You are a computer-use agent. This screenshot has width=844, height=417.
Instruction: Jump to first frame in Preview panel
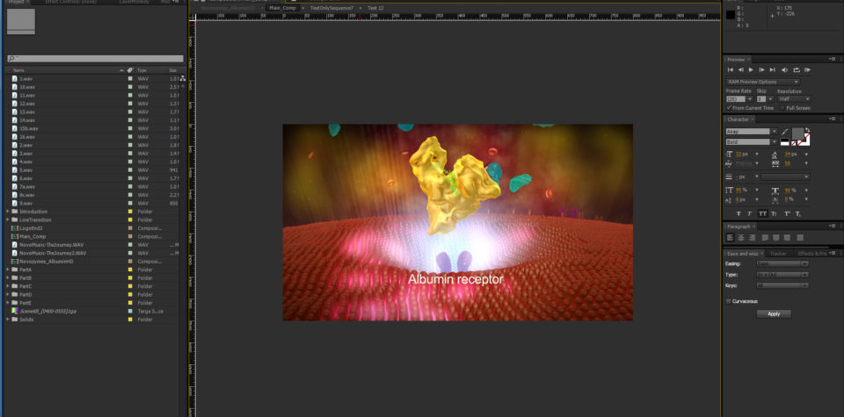point(730,69)
